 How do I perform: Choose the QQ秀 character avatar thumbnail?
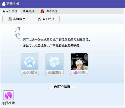point(79,62)
